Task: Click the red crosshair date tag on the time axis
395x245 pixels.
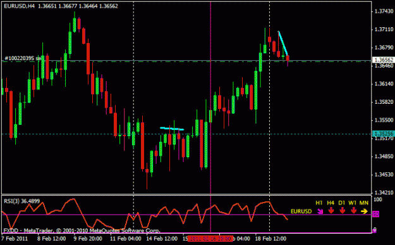Action: pos(210,239)
